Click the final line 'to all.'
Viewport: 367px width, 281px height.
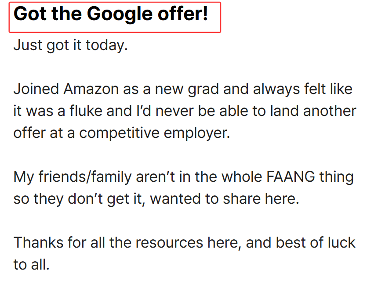coord(31,265)
